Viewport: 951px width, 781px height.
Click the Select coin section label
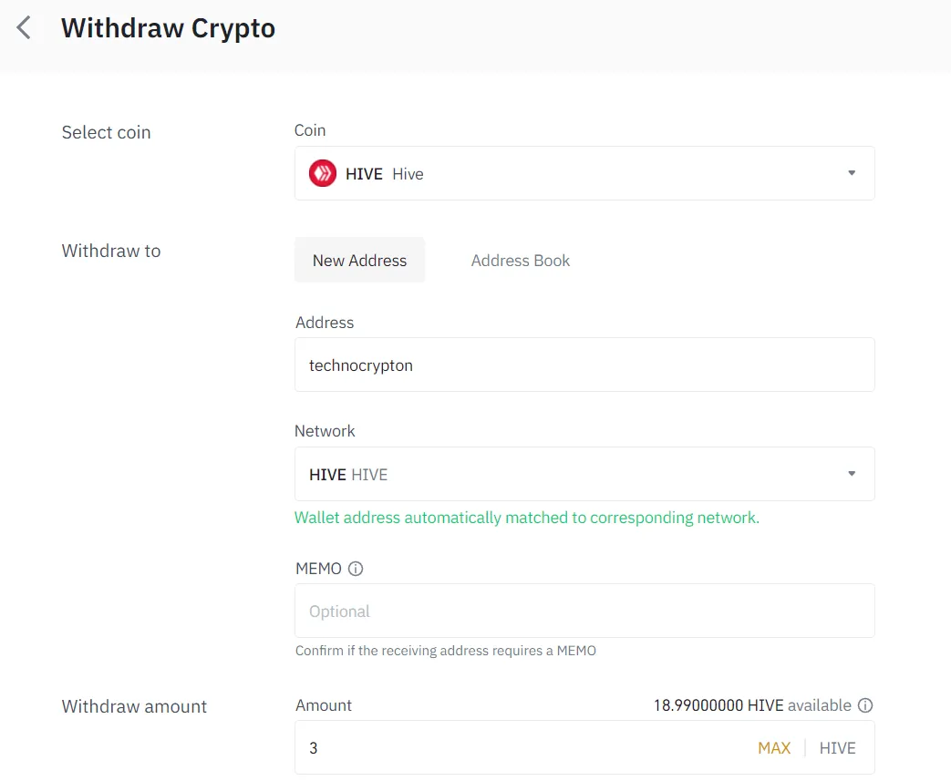[106, 132]
